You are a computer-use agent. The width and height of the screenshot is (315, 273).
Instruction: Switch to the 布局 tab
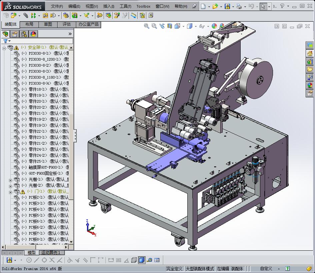point(29,24)
